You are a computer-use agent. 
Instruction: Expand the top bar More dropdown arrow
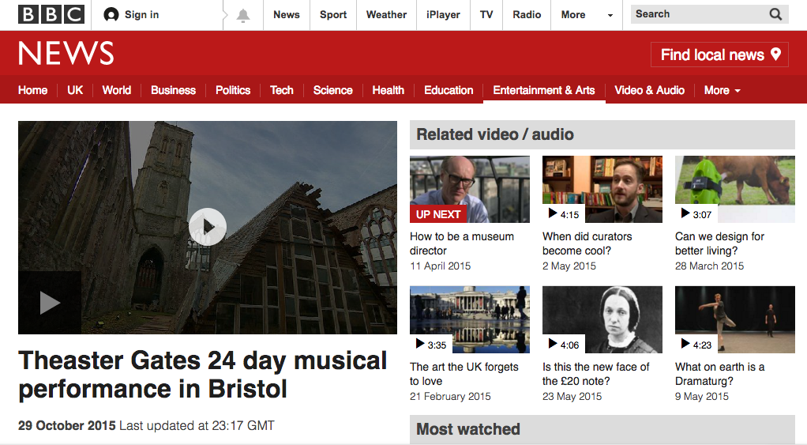(610, 16)
